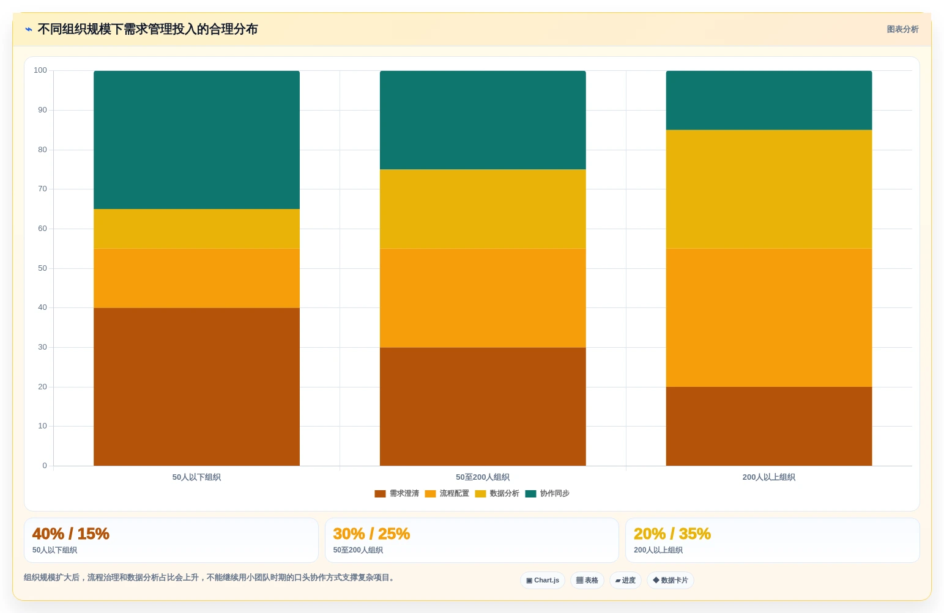The height and width of the screenshot is (613, 944).
Task: Click the 流程配置 legend label
Action: click(x=455, y=494)
